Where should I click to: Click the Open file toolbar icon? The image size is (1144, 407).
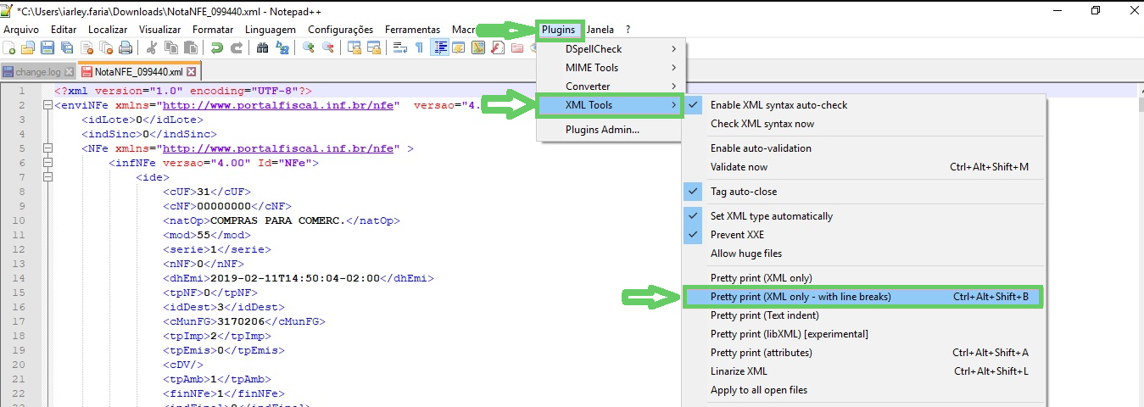[x=28, y=47]
